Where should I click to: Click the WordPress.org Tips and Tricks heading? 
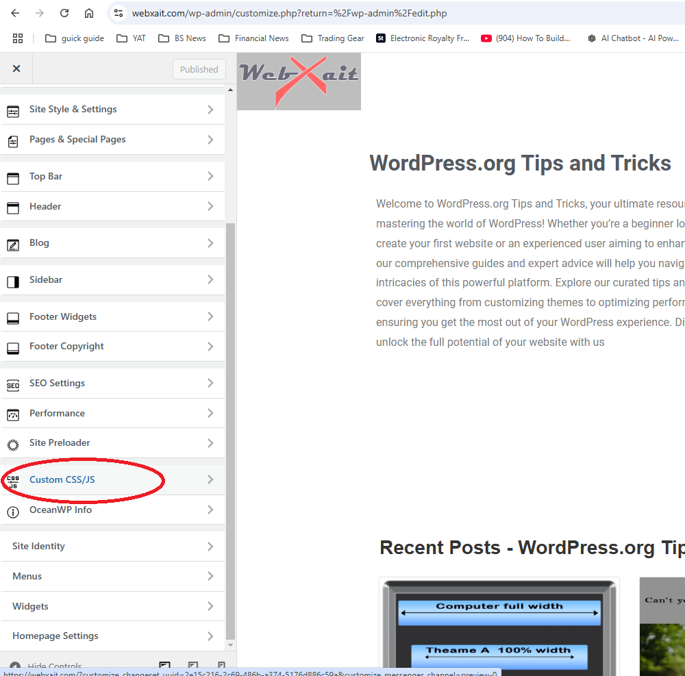[x=521, y=163]
